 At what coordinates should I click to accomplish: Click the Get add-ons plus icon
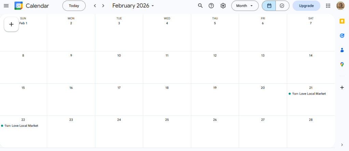[342, 87]
